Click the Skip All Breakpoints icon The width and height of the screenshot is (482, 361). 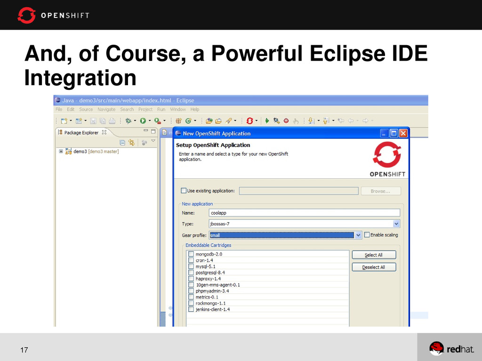pyautogui.click(x=276, y=121)
